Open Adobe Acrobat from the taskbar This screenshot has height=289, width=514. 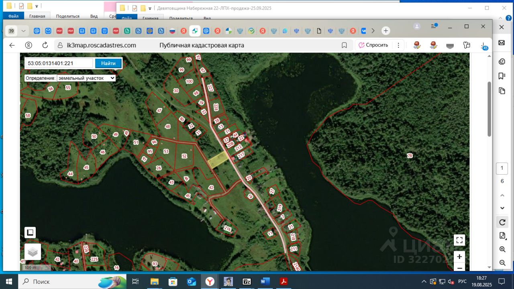coord(284,282)
